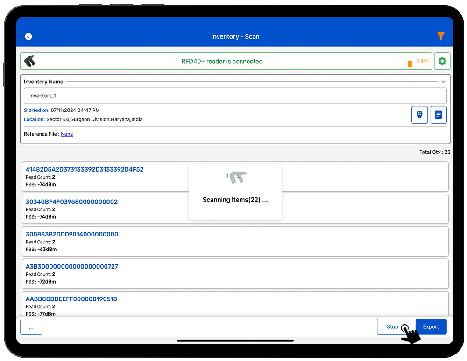467x361 pixels.
Task: Open the more options ellipsis button
Action: coord(31,327)
